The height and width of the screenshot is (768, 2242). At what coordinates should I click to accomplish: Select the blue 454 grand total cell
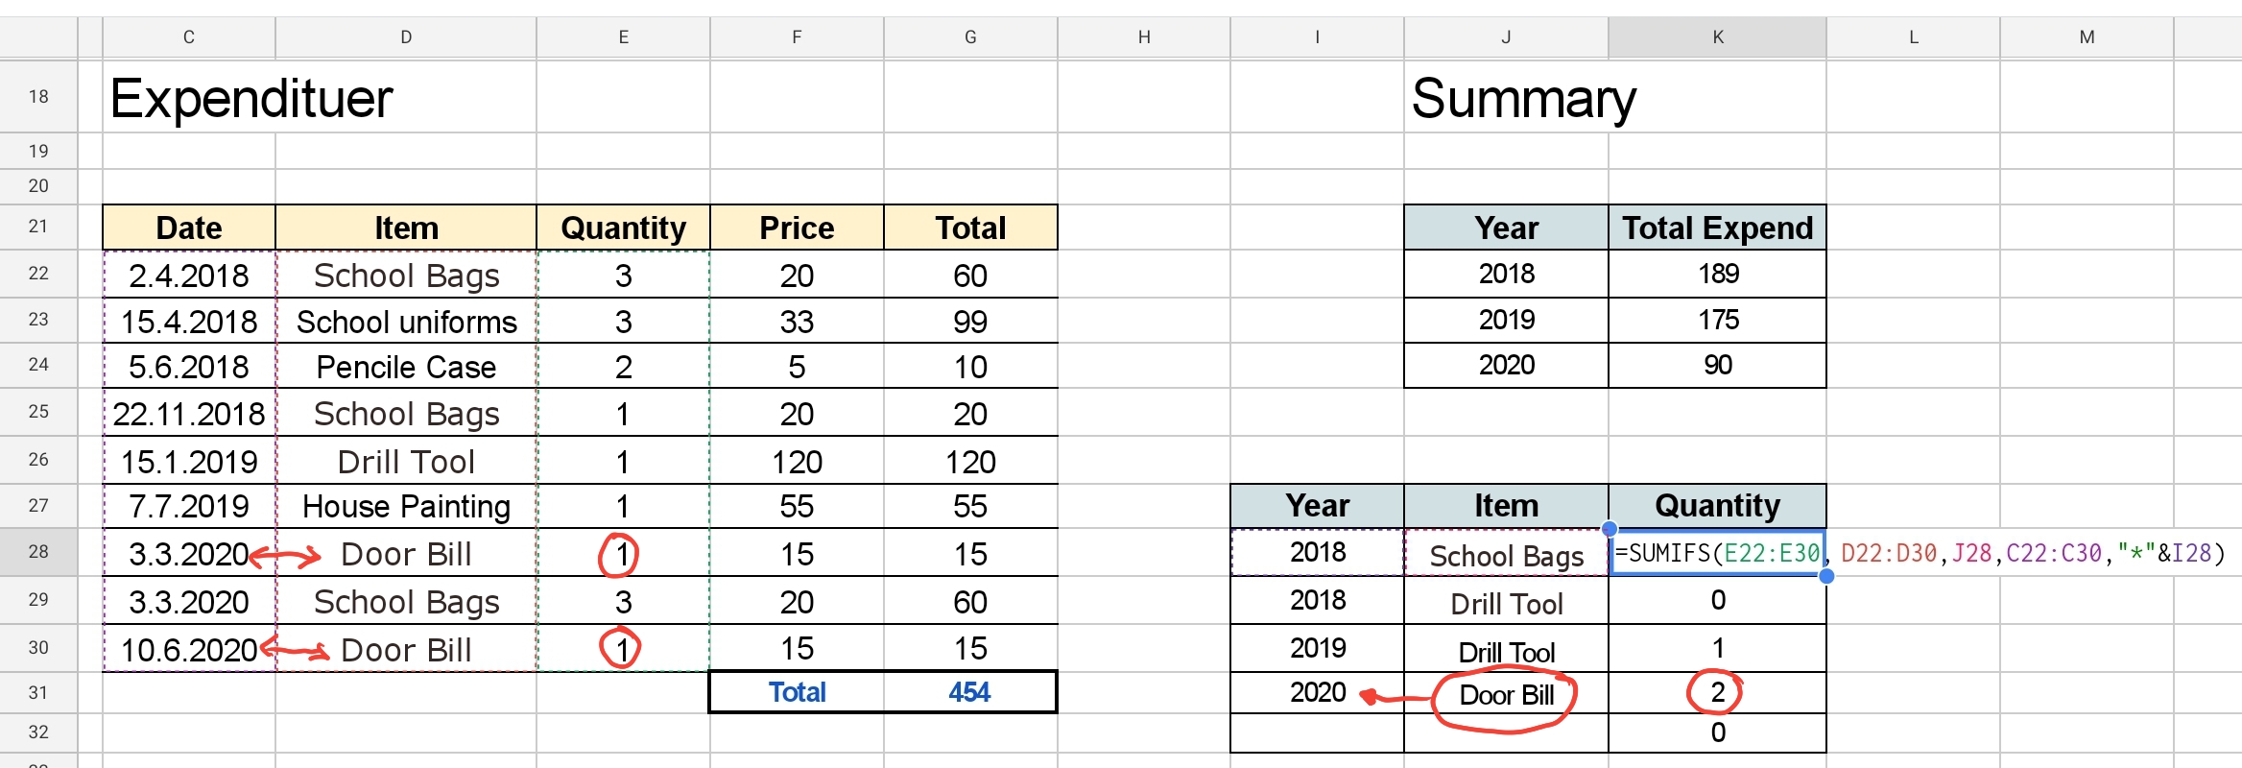[969, 692]
